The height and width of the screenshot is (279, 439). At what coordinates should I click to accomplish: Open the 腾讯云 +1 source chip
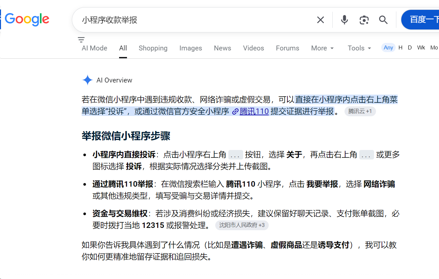tap(360, 111)
